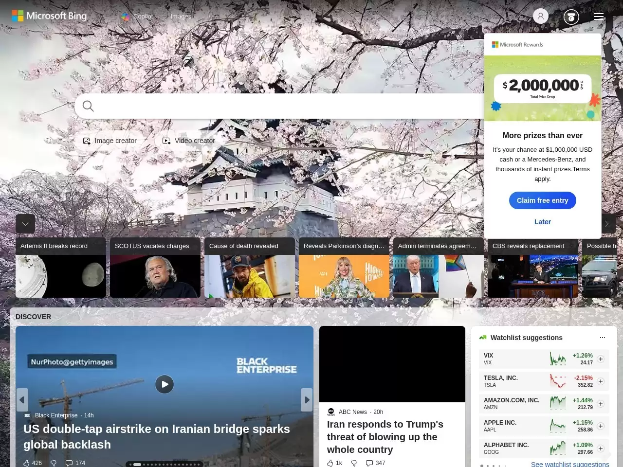Add ALPHABET INC. to watchlist

point(601,449)
